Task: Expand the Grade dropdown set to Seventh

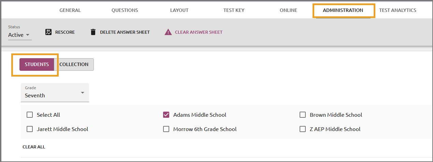Action: point(55,92)
